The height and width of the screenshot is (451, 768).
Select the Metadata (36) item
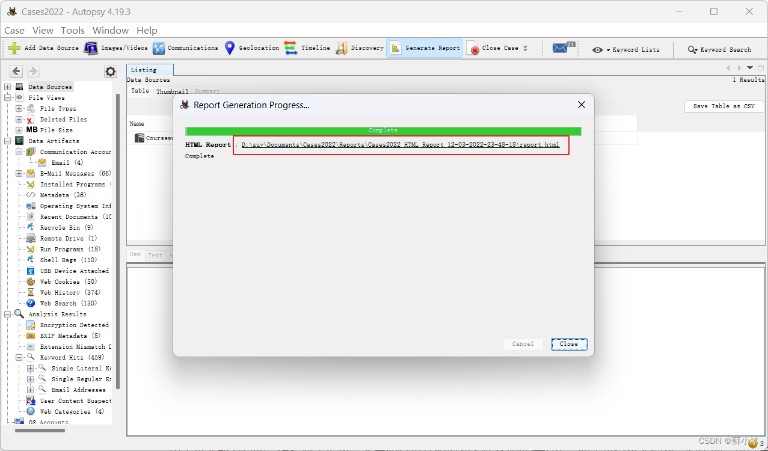click(63, 195)
